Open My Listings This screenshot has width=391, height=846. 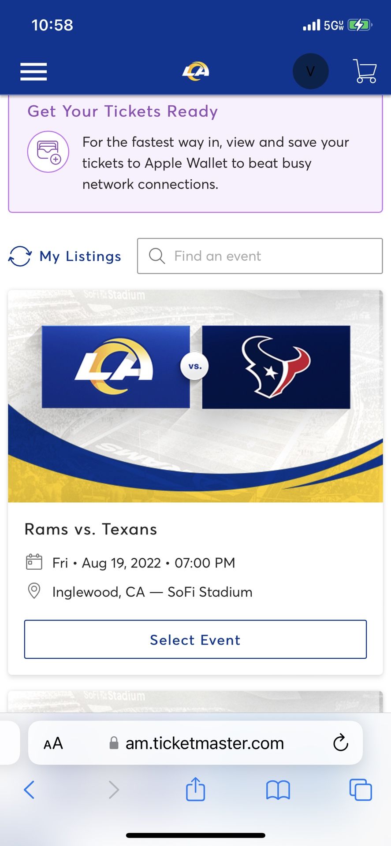click(x=80, y=256)
